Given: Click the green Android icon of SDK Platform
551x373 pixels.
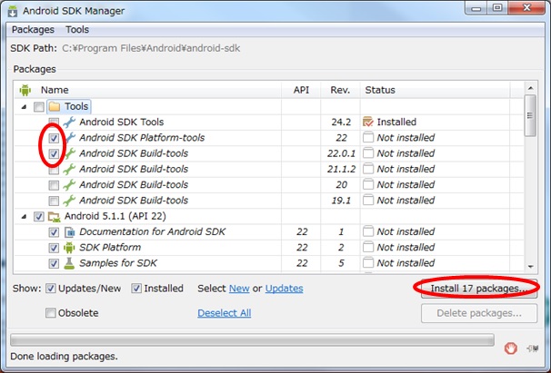Looking at the screenshot, I should pos(69,248).
